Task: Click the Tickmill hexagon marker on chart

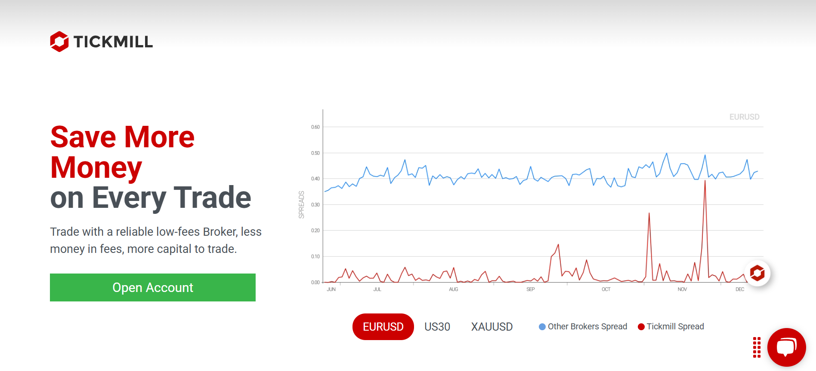Action: (x=757, y=273)
